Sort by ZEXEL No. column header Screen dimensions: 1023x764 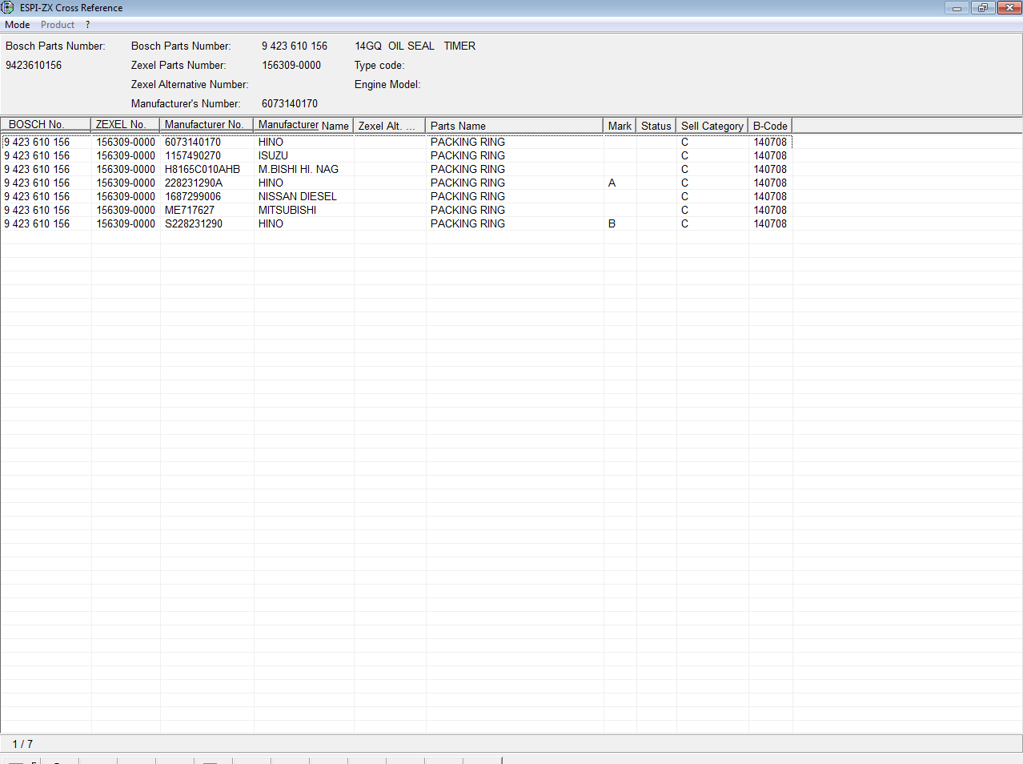pyautogui.click(x=126, y=125)
